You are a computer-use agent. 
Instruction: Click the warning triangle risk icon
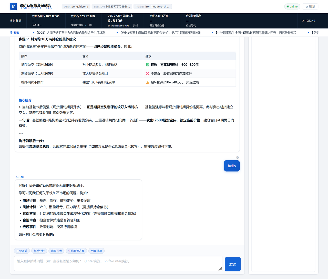148,82
